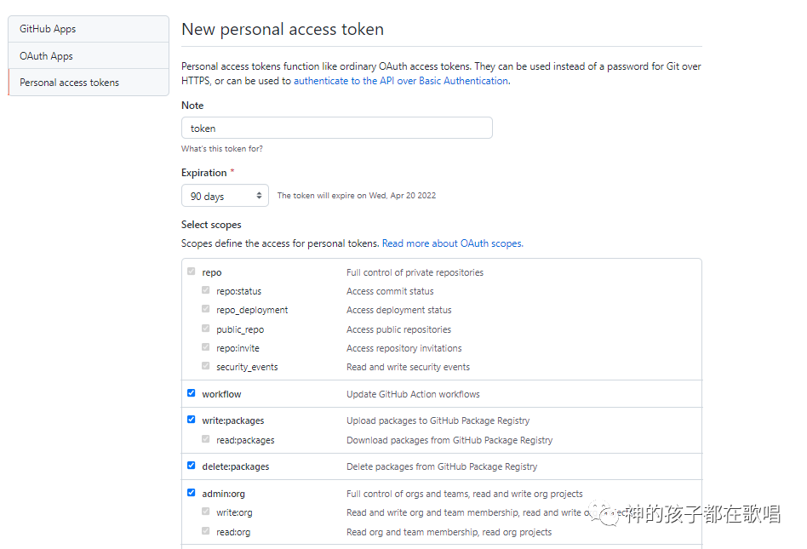Click the 'write:org' label
Viewport: 807px width, 549px height.
[x=234, y=512]
